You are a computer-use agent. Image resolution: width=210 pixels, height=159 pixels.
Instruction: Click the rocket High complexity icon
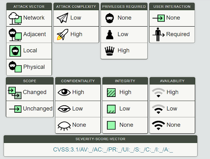pos(62,34)
